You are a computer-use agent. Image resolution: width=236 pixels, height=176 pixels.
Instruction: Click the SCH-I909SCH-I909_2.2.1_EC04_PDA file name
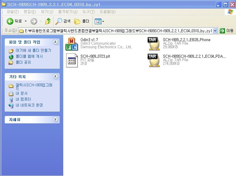point(194,56)
